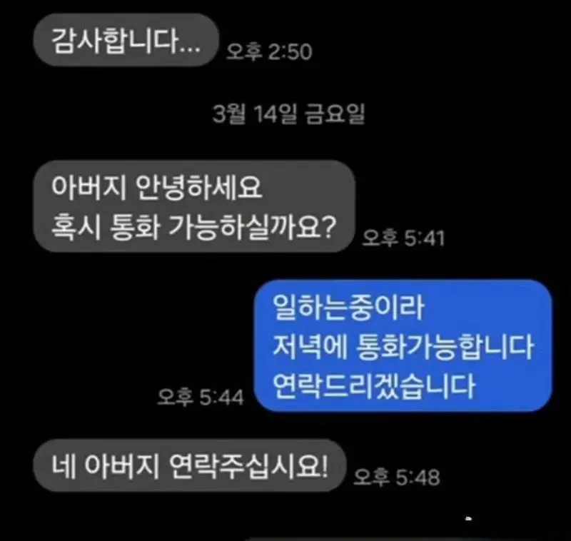Select the word "가능하실까요?" in gray bubble
Viewport: 571px width, 541px height.
[253, 227]
